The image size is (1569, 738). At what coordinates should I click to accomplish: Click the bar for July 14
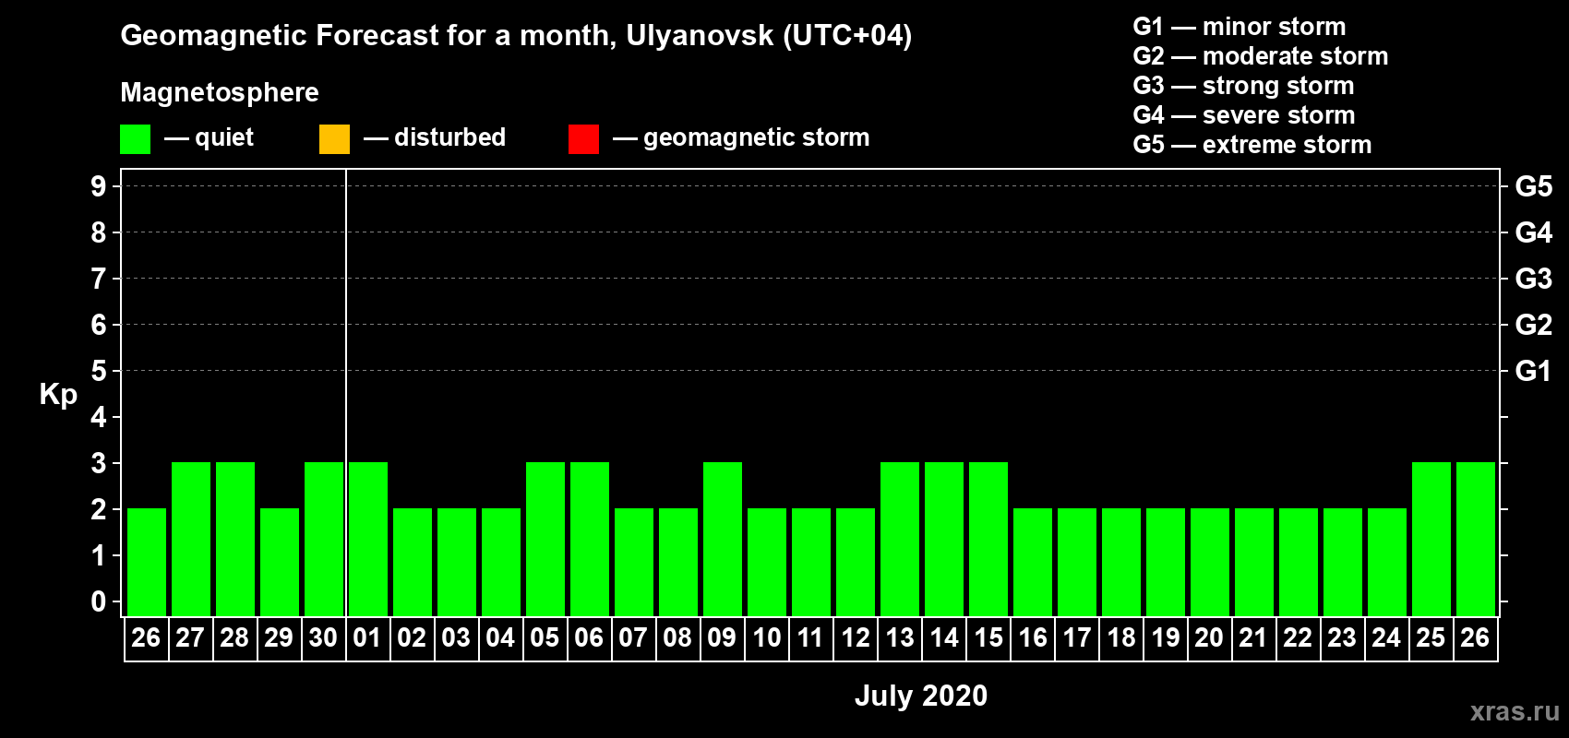click(x=944, y=539)
